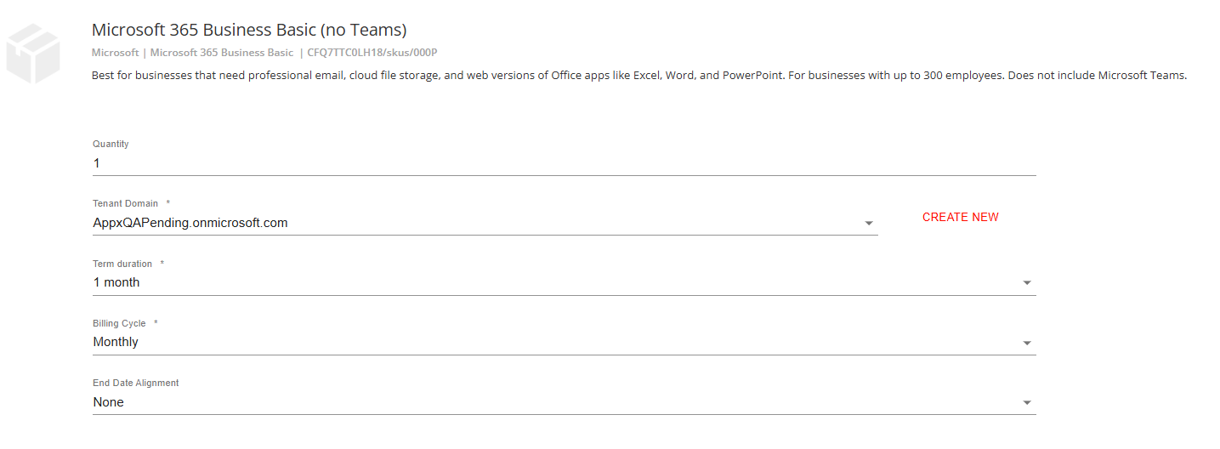1220x449 pixels.
Task: Click the Microsoft publisher label
Action: [115, 53]
